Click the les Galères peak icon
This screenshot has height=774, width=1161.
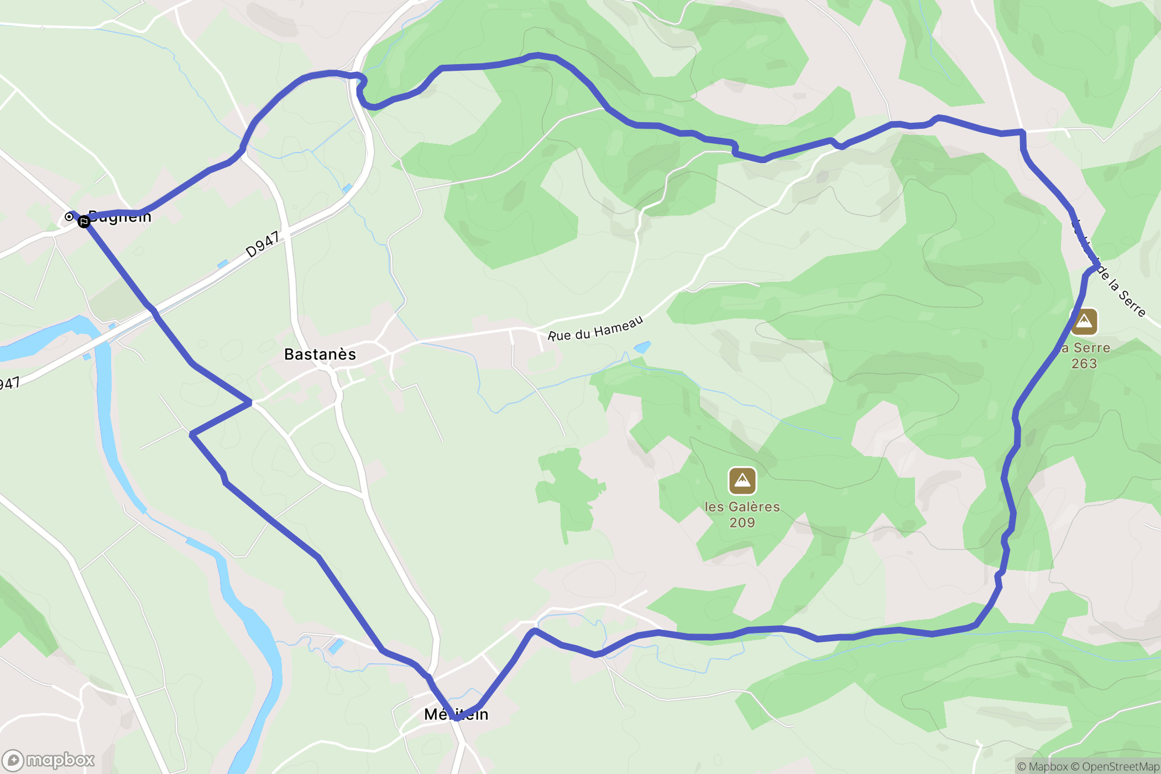(742, 480)
